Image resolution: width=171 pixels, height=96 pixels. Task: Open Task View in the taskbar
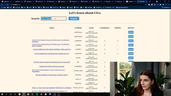click(x=15, y=94)
